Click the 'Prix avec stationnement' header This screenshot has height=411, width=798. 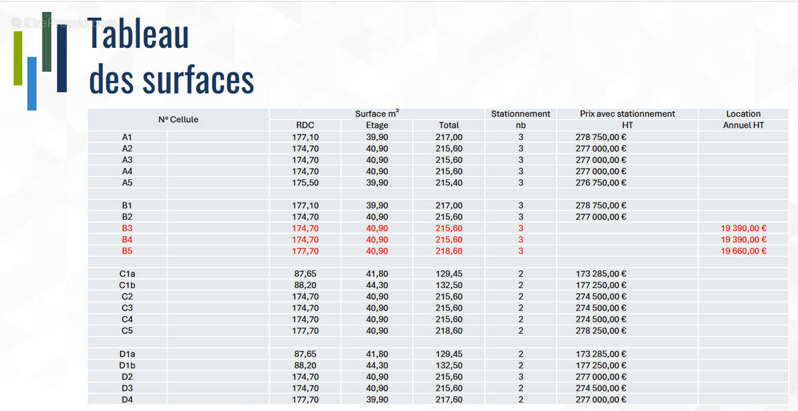627,114
